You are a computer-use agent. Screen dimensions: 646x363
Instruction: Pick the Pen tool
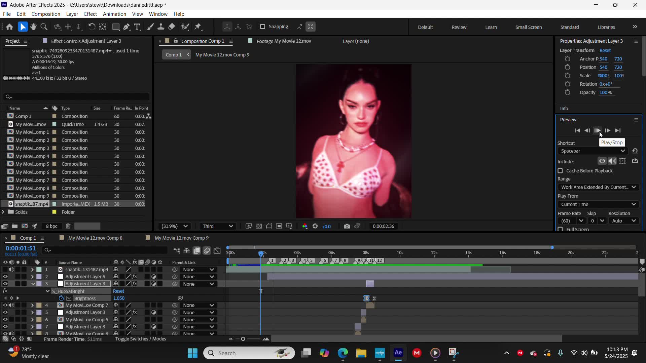[126, 27]
